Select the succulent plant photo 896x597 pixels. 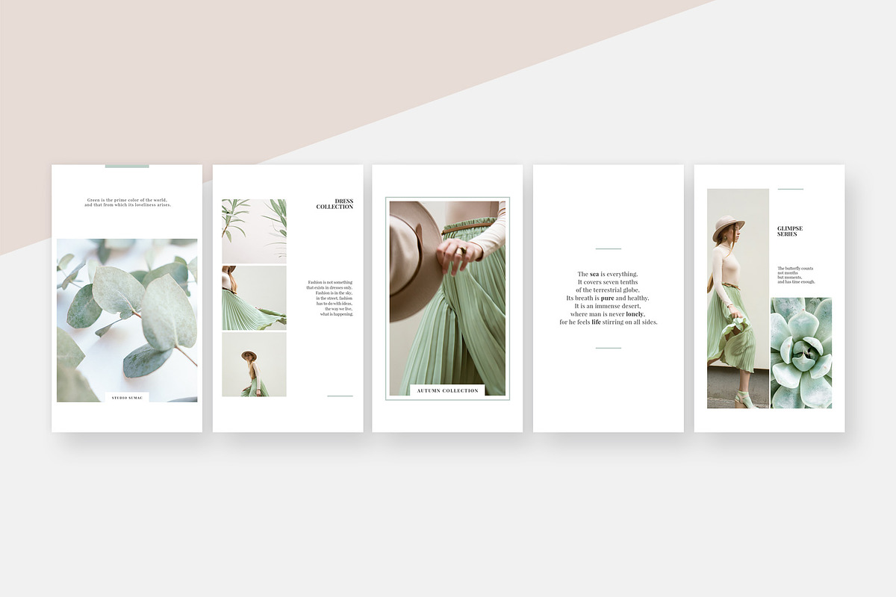click(x=801, y=353)
